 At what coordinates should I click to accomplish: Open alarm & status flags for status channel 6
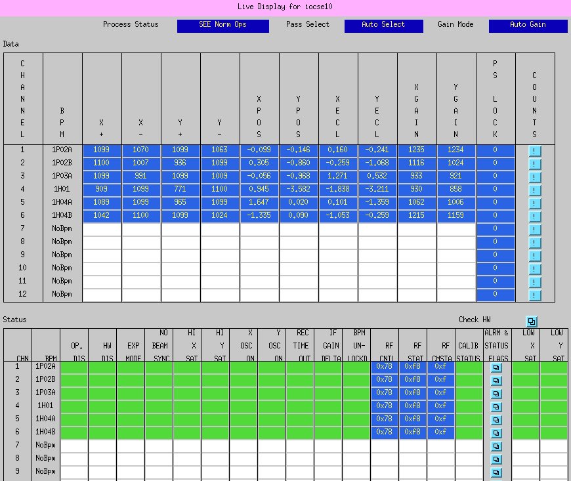coord(496,433)
